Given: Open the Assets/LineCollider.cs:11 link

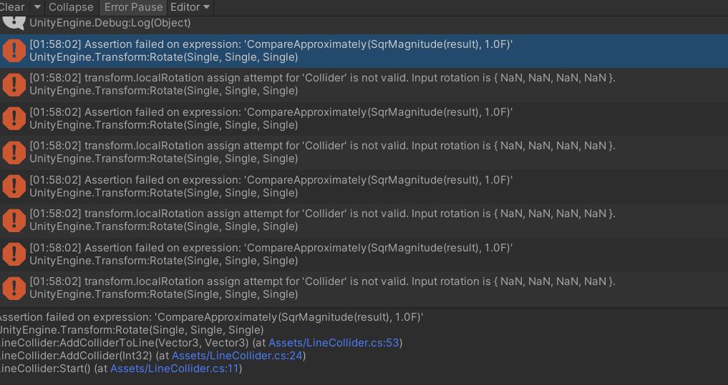Looking at the screenshot, I should point(175,369).
